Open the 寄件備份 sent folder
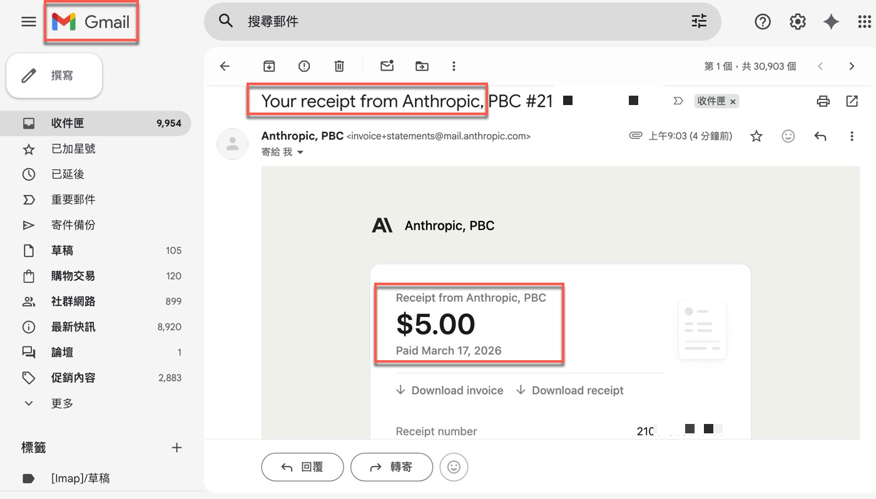The image size is (876, 499). pos(95,225)
